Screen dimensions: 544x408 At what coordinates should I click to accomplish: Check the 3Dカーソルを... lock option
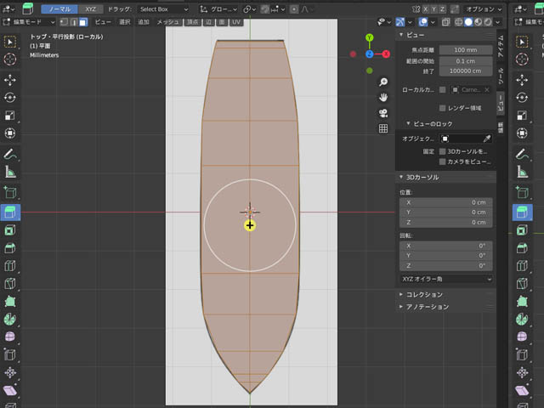[442, 150]
